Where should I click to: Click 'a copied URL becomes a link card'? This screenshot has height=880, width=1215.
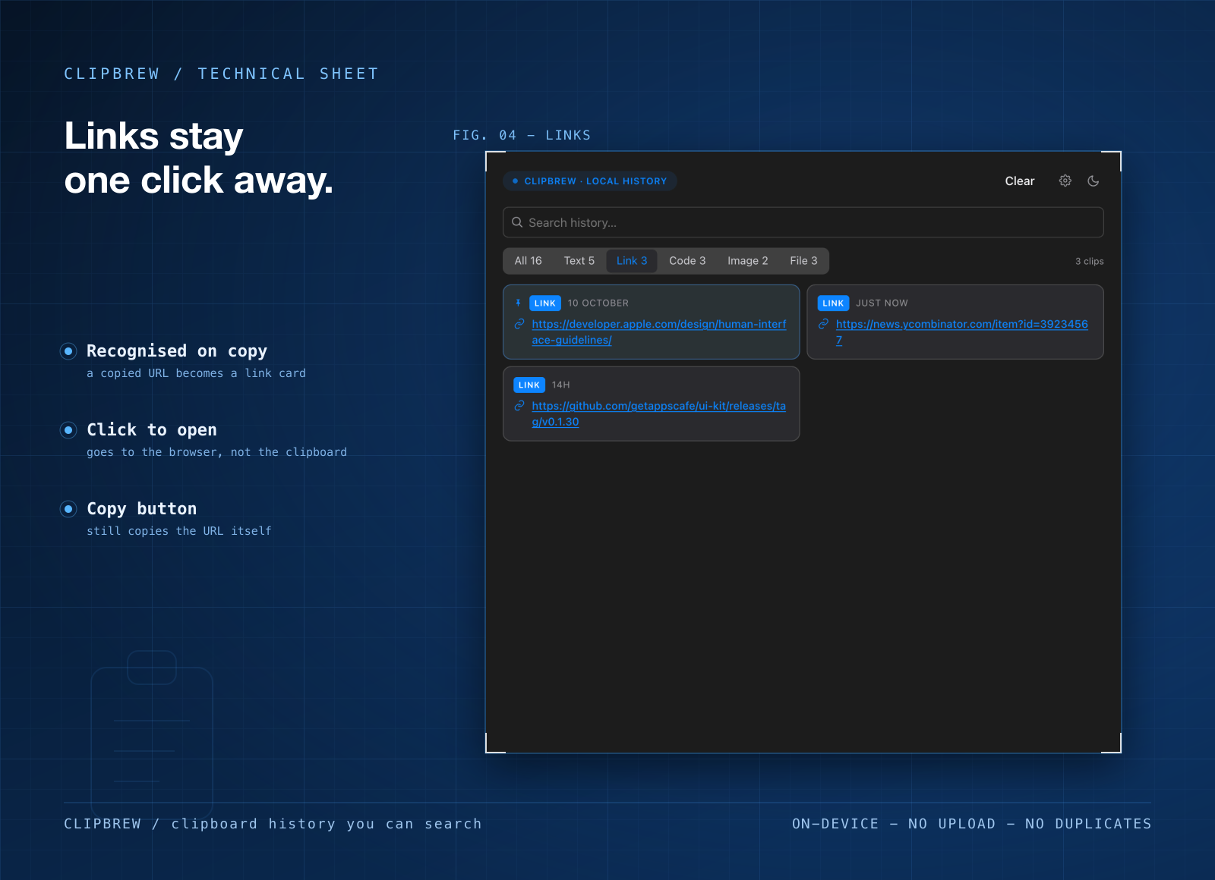(196, 373)
